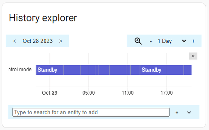Click the control mode entity label

(20, 70)
